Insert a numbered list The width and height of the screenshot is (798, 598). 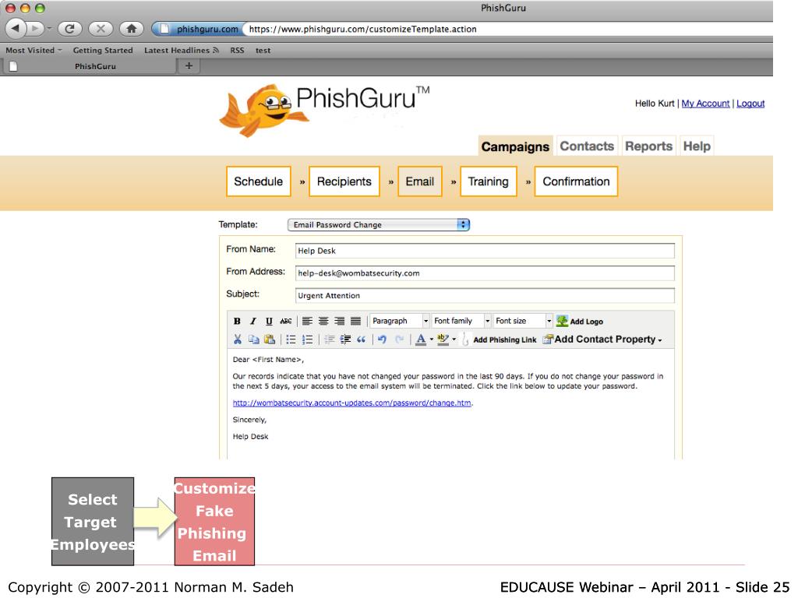(307, 339)
